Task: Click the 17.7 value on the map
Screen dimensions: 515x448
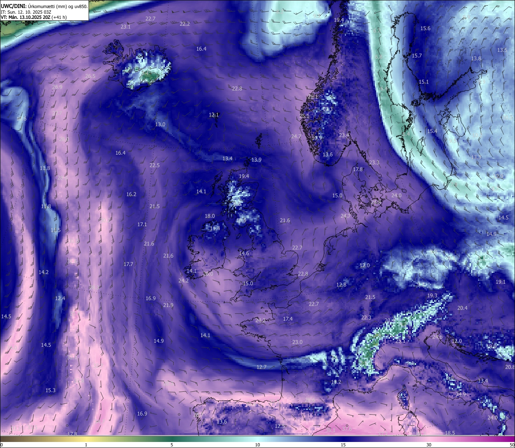Action: (128, 264)
